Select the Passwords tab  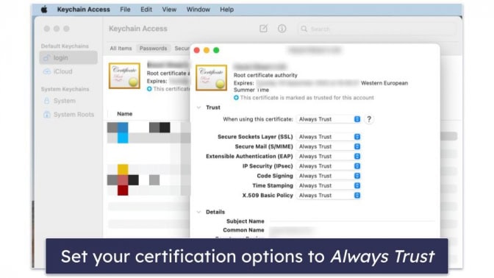coord(154,49)
